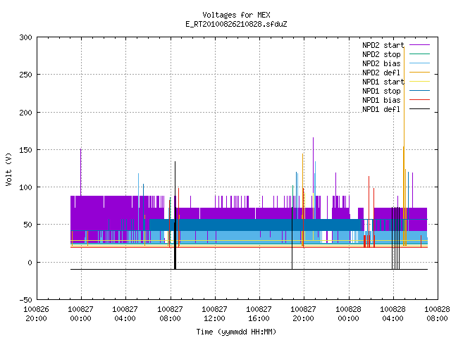451x338 pixels.
Task: Click the x-axis tick '100828 08:00'
Action: (x=437, y=314)
